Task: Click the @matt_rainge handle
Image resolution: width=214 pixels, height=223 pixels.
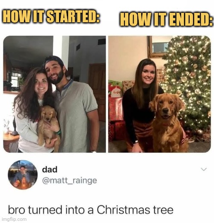Action: [x=69, y=181]
